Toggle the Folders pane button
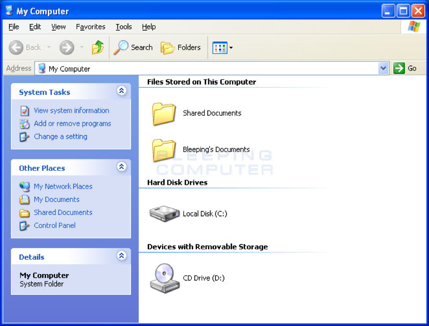The image size is (429, 326). (181, 47)
